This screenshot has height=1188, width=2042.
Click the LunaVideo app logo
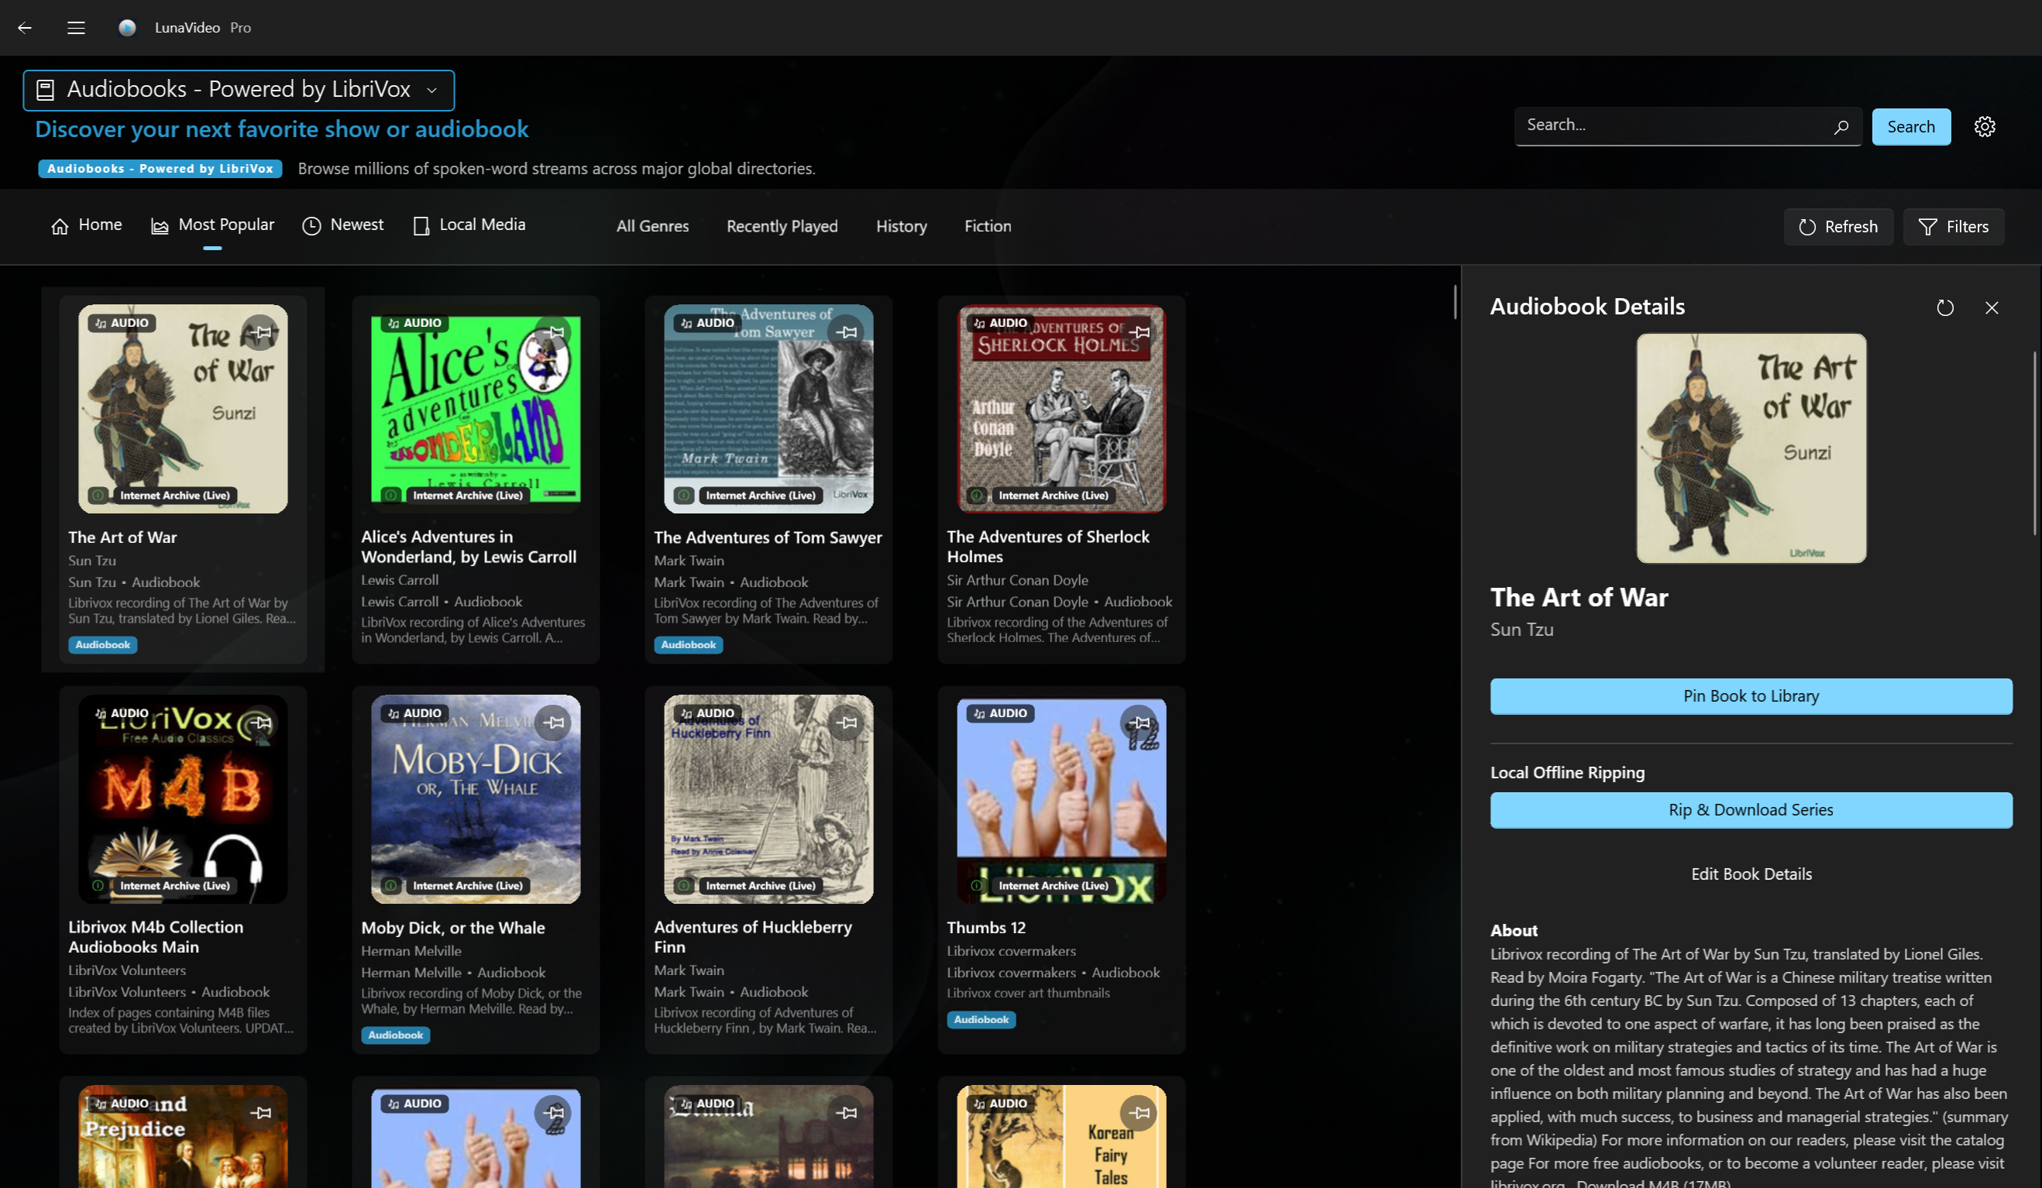pyautogui.click(x=127, y=28)
